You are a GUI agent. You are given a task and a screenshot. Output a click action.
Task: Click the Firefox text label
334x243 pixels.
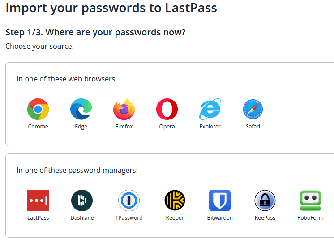tap(124, 127)
